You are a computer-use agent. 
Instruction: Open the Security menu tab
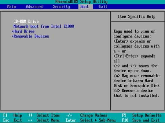61,7
